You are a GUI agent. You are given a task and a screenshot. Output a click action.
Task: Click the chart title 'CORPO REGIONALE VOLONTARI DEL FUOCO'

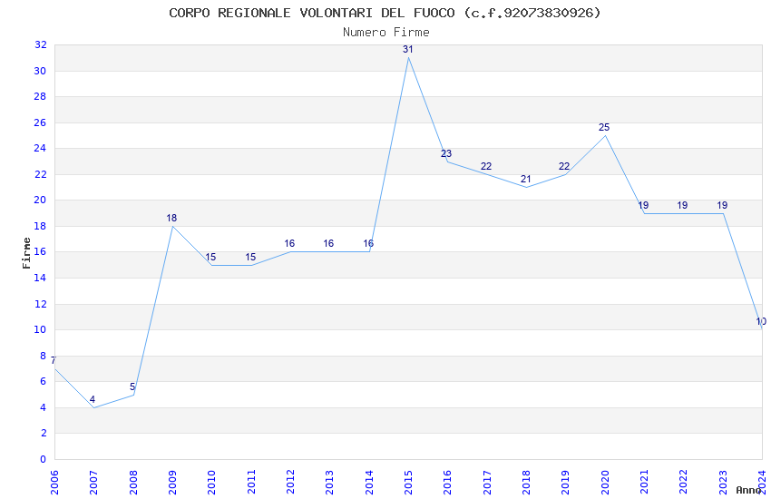(x=312, y=13)
